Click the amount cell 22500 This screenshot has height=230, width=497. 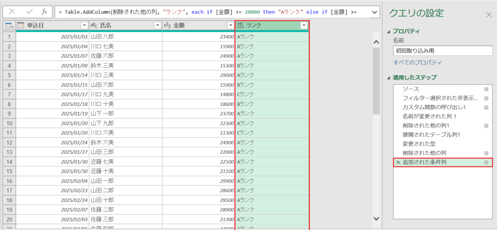199,162
